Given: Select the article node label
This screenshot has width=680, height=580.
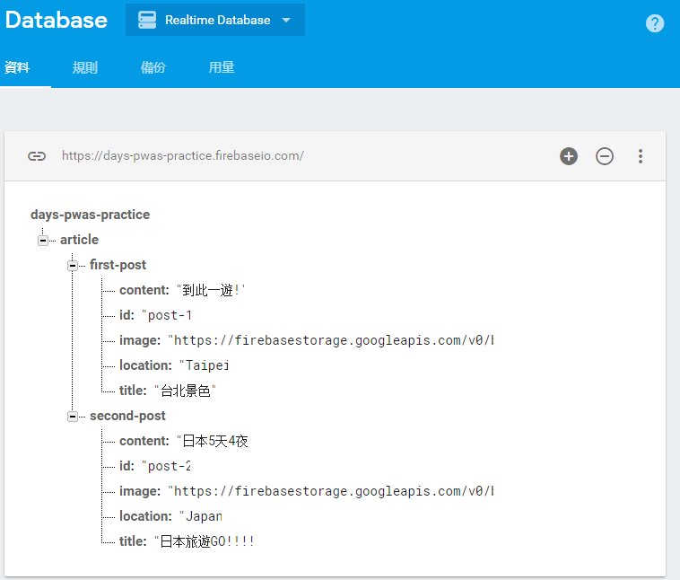Looking at the screenshot, I should [79, 240].
